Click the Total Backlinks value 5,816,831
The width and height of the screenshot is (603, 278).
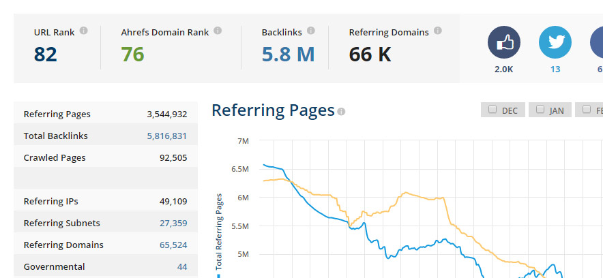166,136
